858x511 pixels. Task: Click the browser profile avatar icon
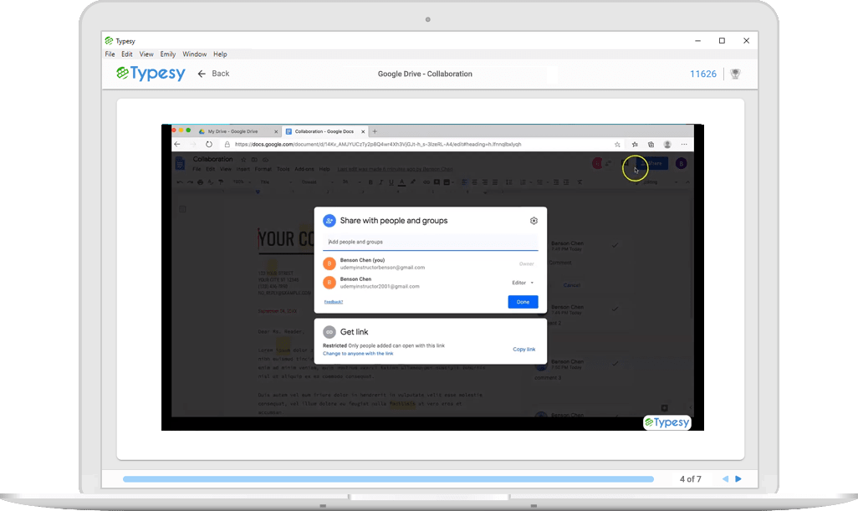click(667, 145)
